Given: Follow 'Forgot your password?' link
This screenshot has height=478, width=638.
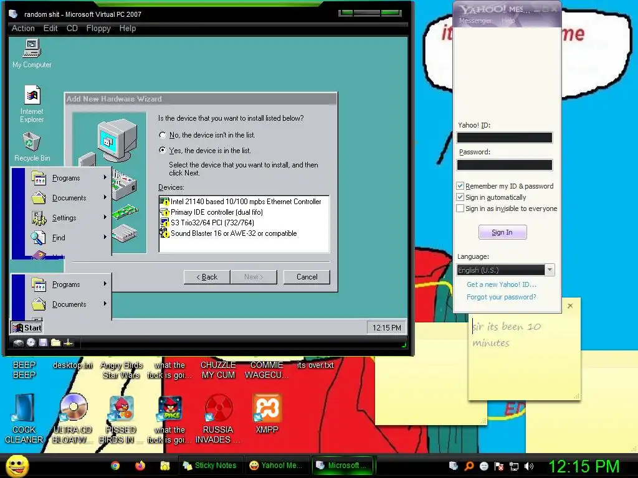Looking at the screenshot, I should pos(502,297).
